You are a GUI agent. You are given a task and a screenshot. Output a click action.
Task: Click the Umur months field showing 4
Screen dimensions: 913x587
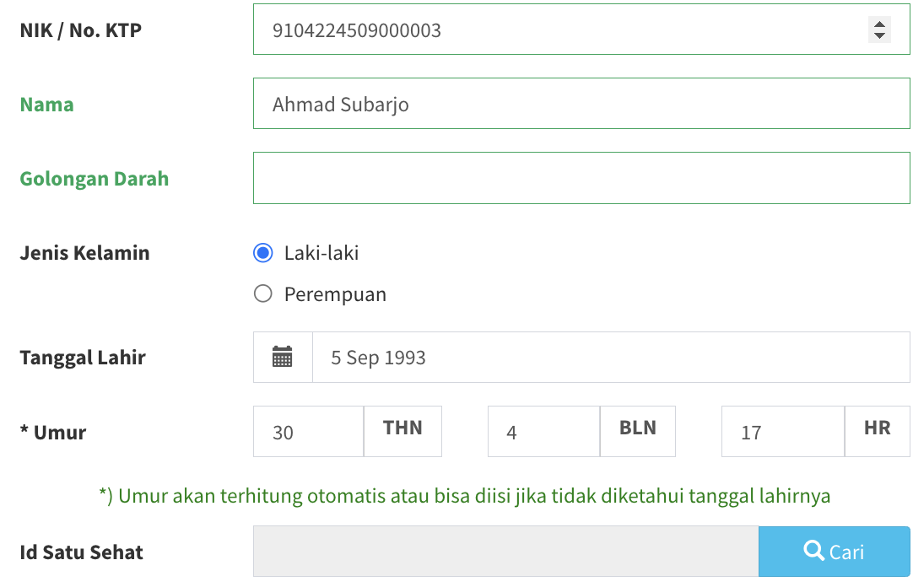544,432
